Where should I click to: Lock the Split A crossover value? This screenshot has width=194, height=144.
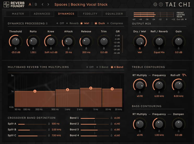click(x=49, y=124)
